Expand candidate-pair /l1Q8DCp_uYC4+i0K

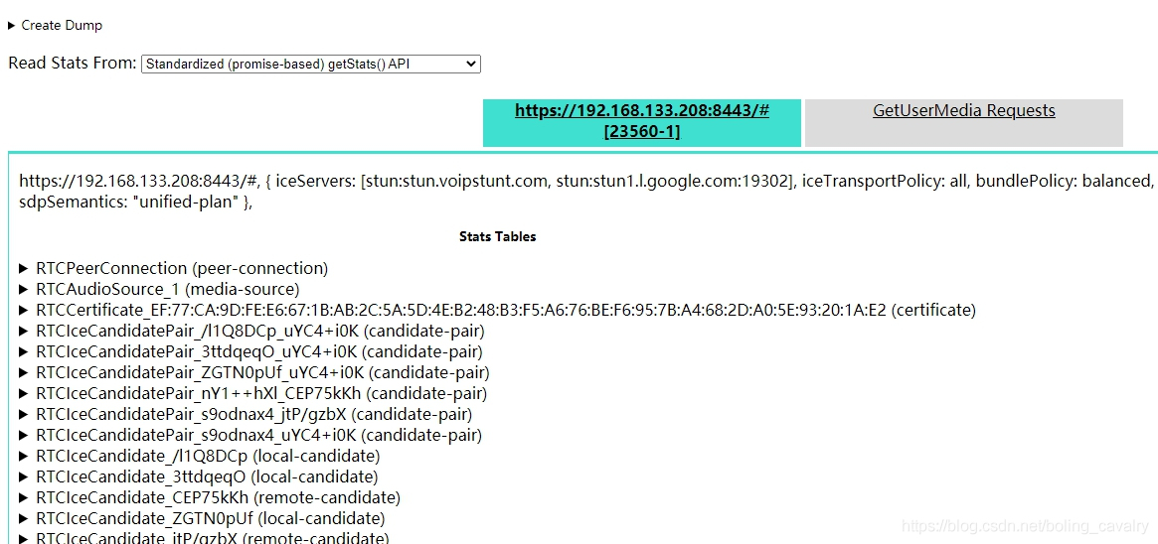coord(258,331)
